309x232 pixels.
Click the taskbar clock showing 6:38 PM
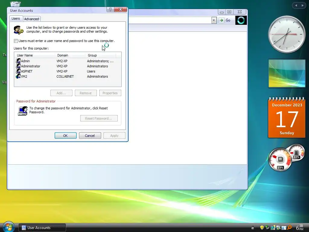coord(300,227)
